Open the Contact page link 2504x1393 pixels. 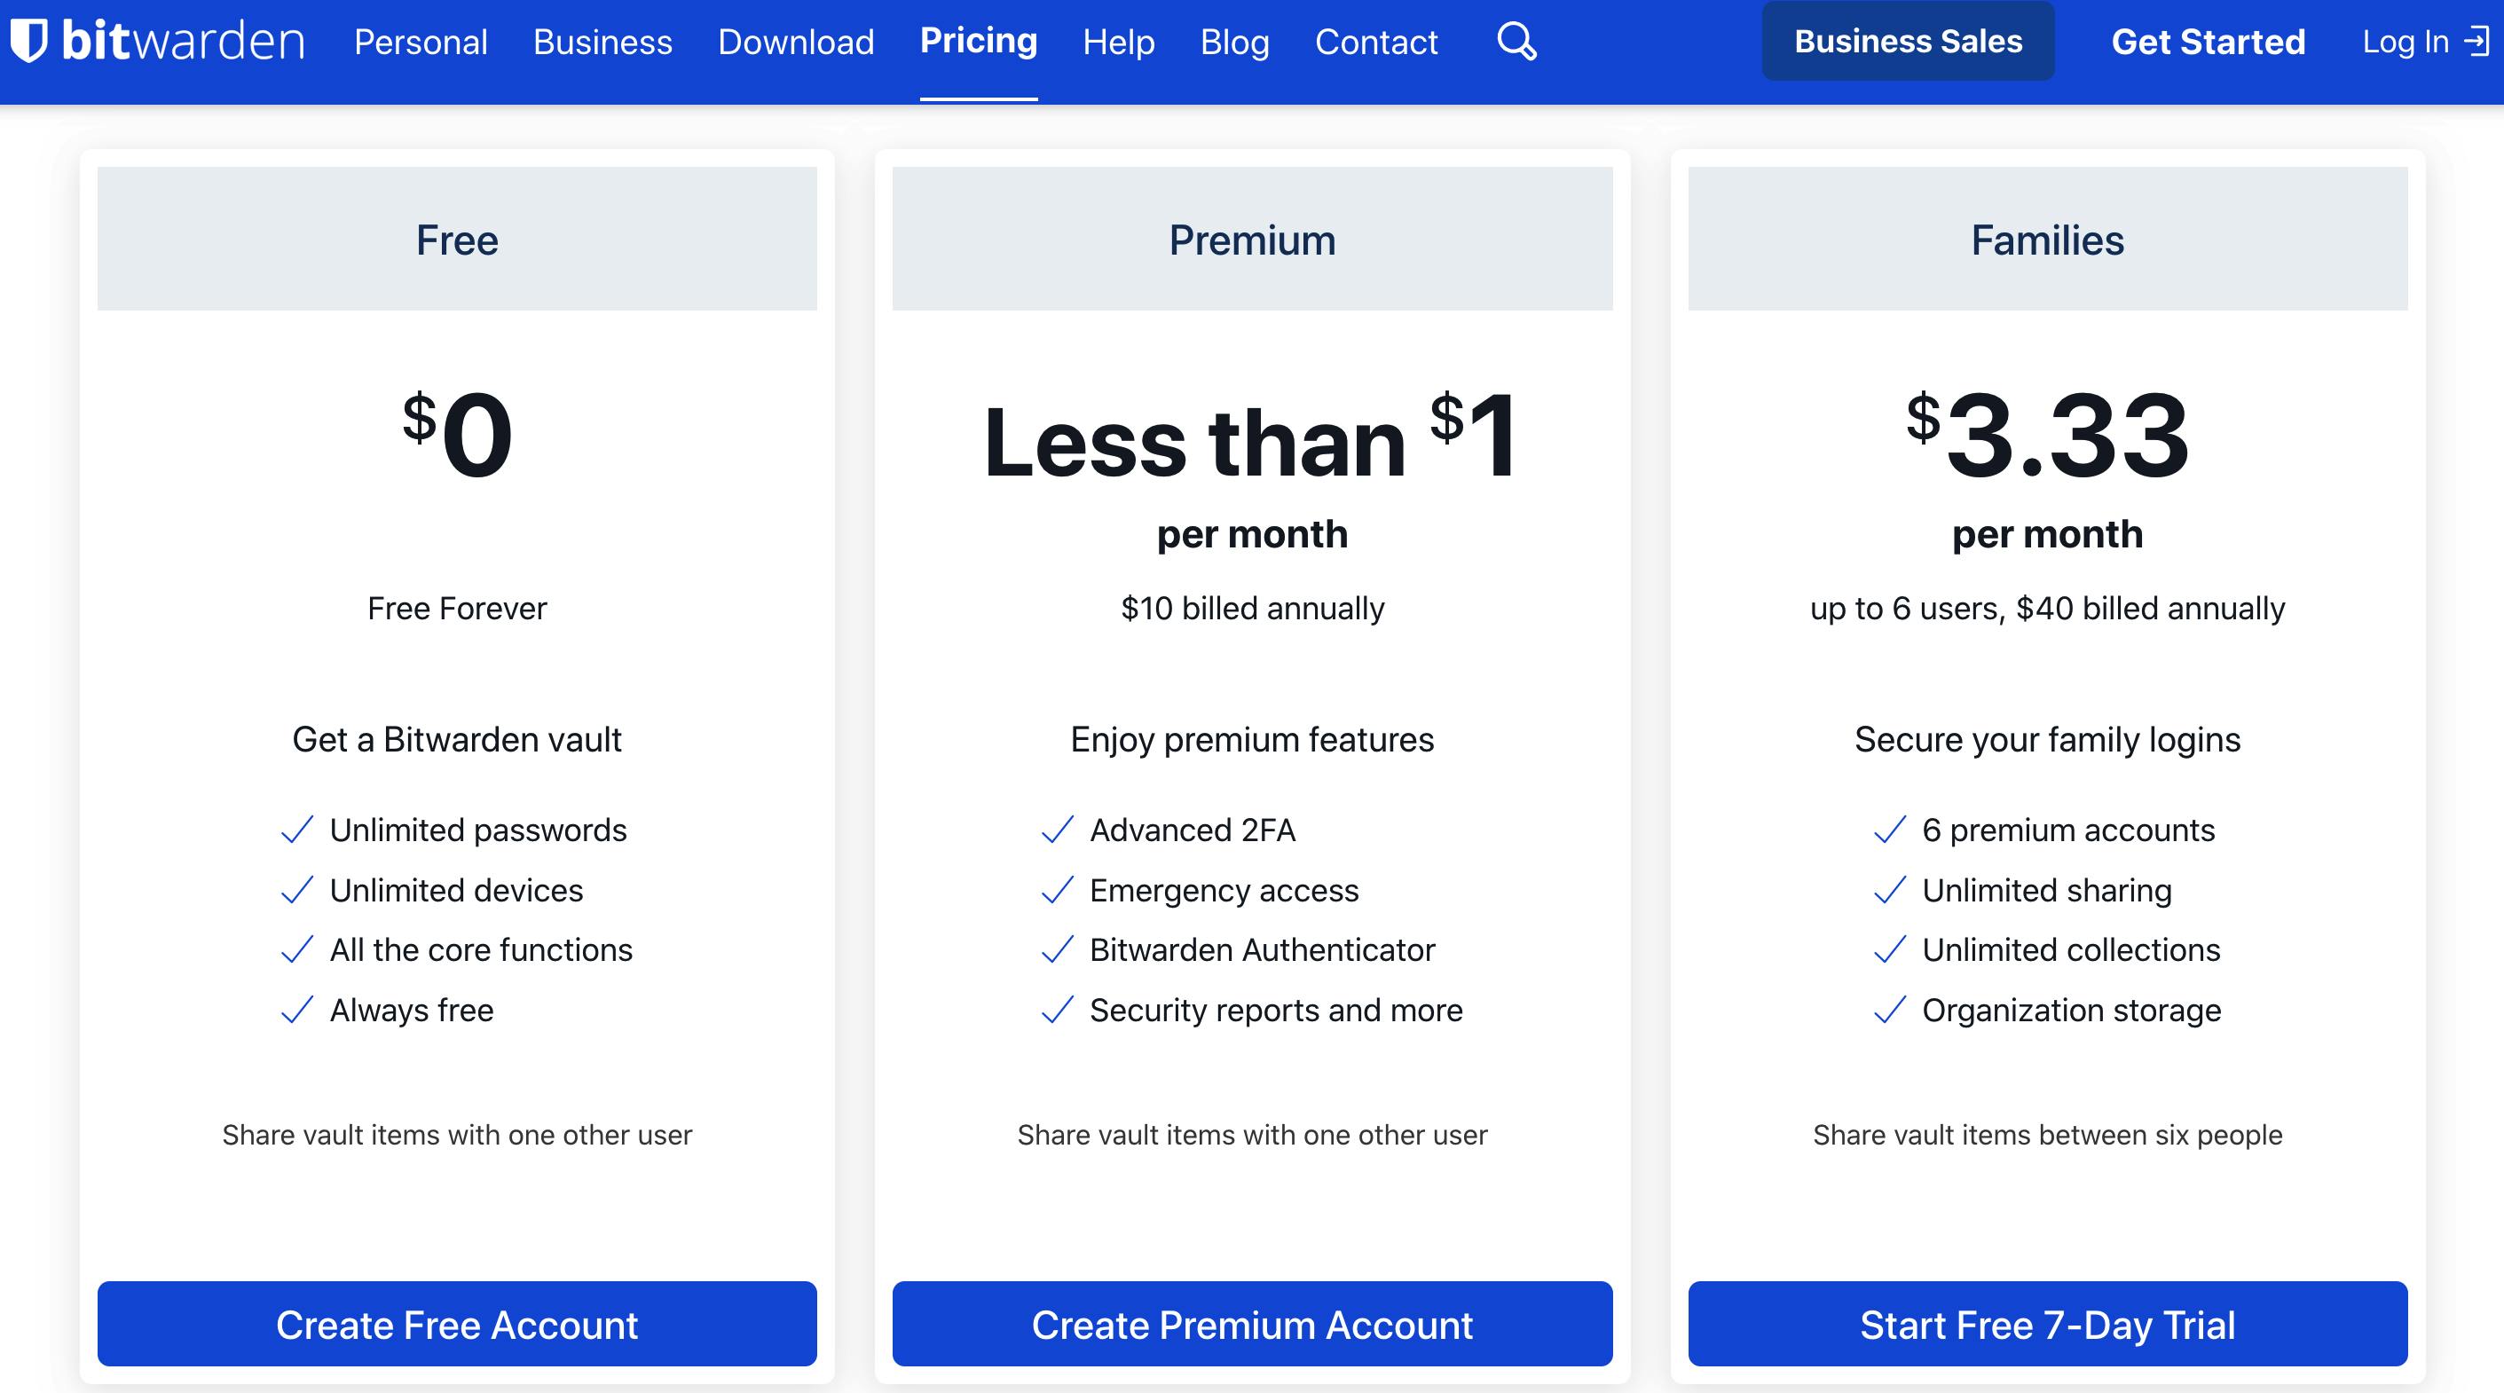point(1375,42)
